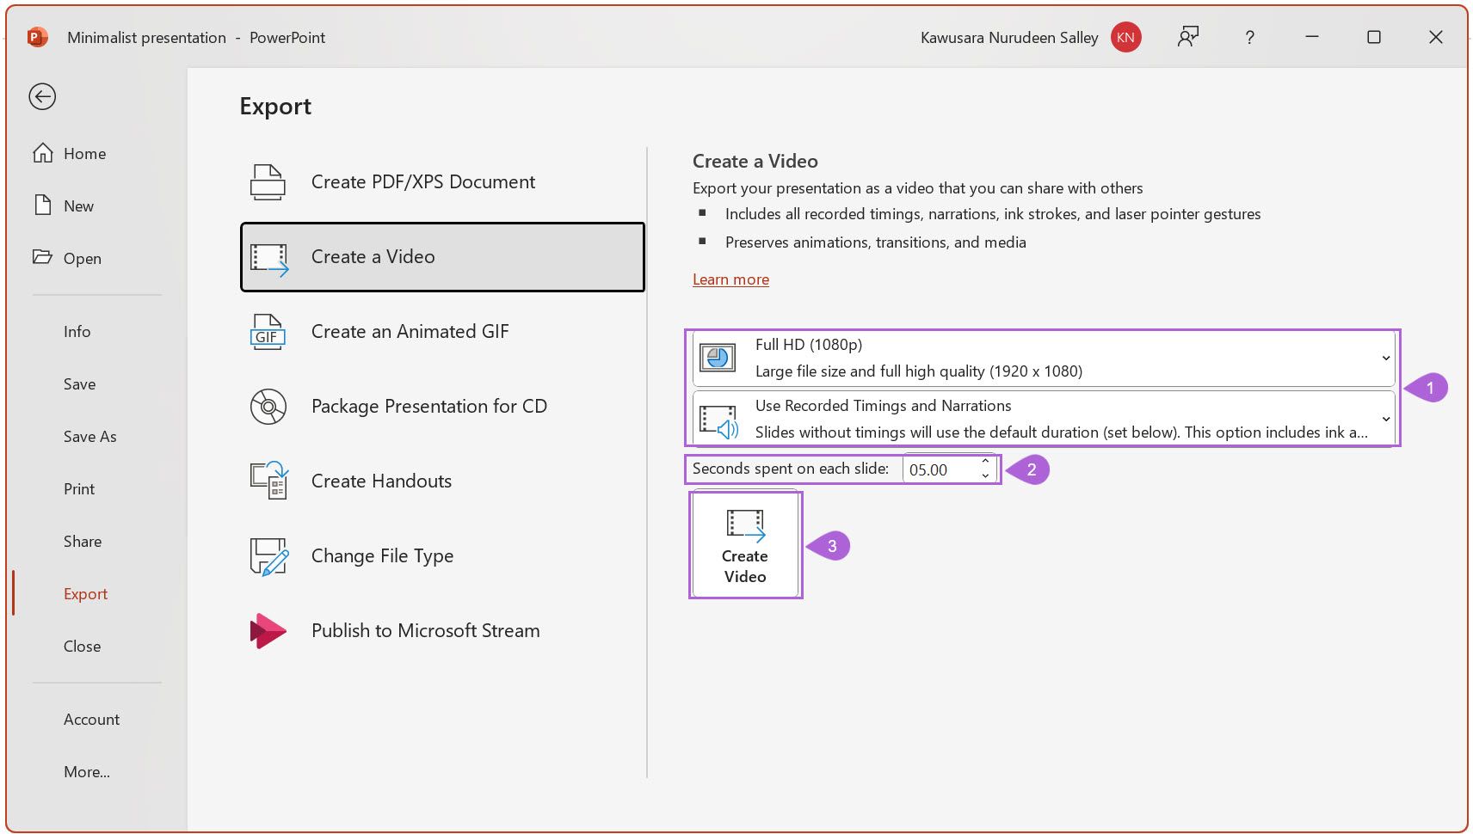Viewport: 1473px width, 834px height.
Task: Click the Create PDF/XPS printer icon
Action: click(x=268, y=182)
